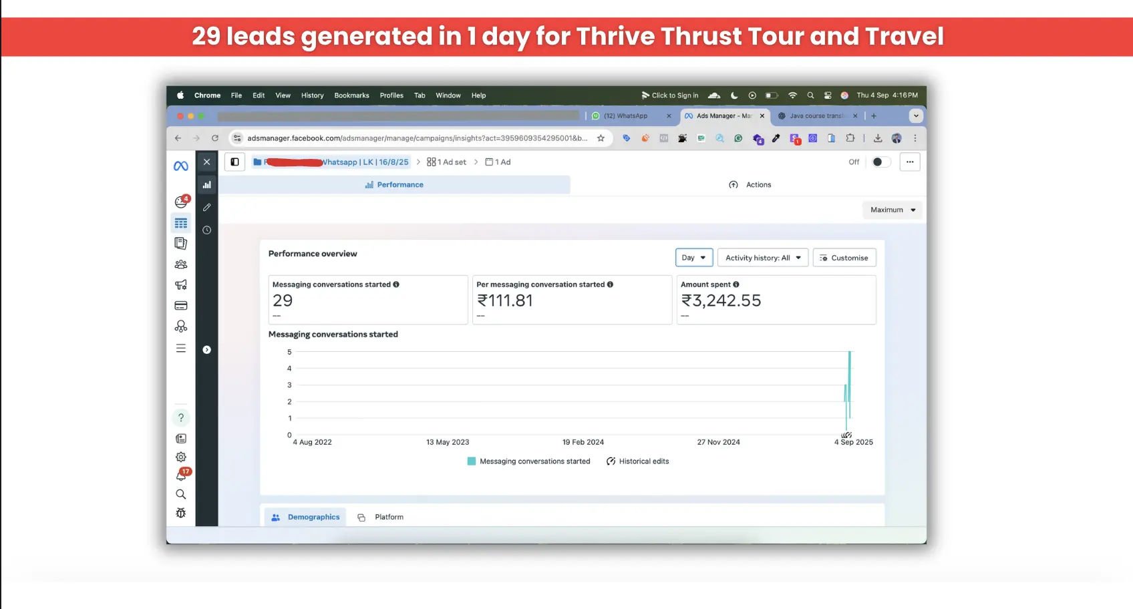This screenshot has width=1133, height=609.
Task: Open the All tools hamburger menu
Action: [181, 348]
